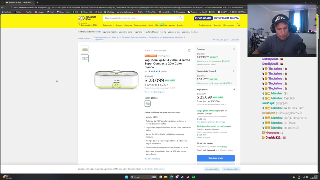Open Centro de Privacidad link
320x180 pixels.
pyautogui.click(x=156, y=169)
